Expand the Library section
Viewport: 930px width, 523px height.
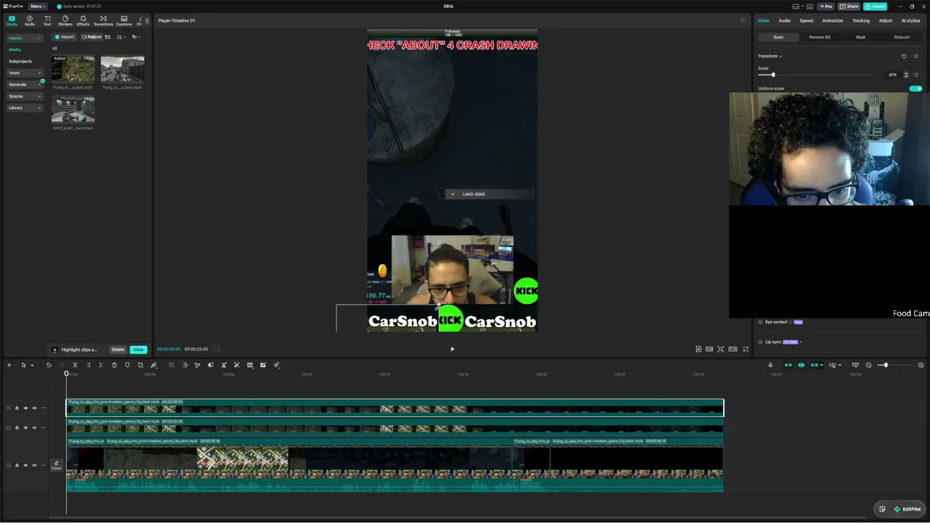pyautogui.click(x=25, y=108)
